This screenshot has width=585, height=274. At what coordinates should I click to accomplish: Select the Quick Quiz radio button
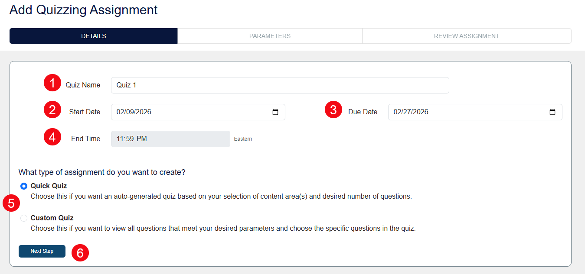(x=24, y=186)
